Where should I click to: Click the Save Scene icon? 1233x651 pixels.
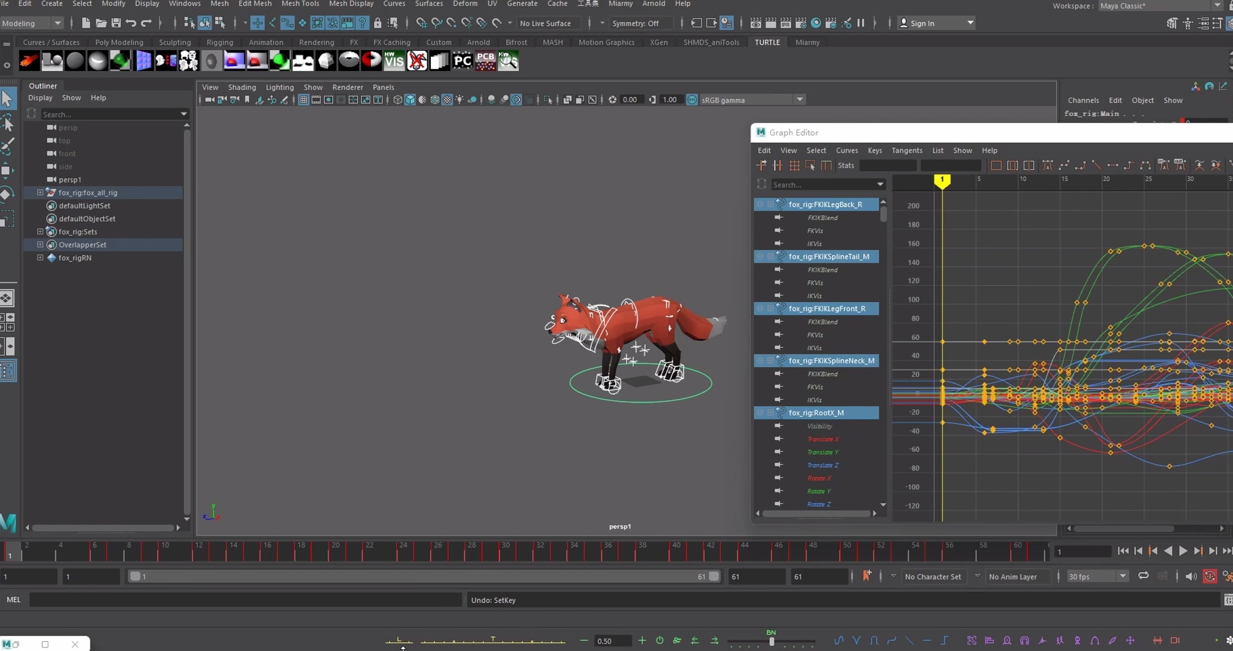[x=116, y=23]
